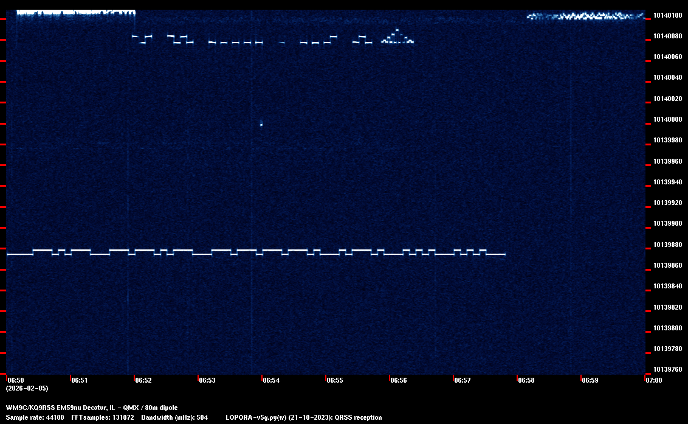The image size is (688, 424).
Task: Click the isolated bright dot at 10140000
Action: [x=261, y=124]
